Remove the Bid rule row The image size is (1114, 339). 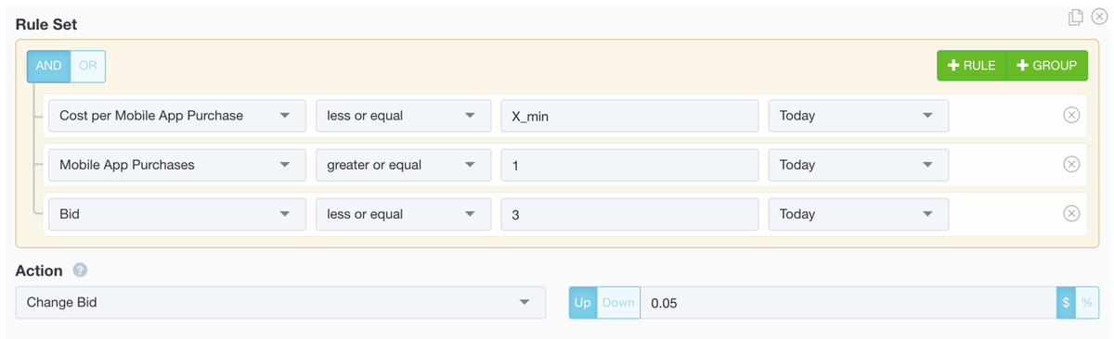pyautogui.click(x=1071, y=214)
